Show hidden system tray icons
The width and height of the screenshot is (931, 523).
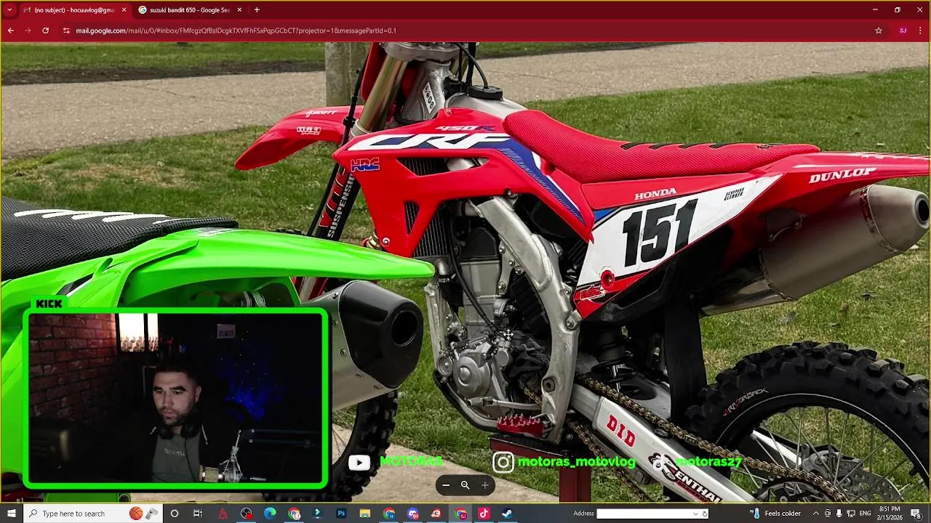pyautogui.click(x=815, y=514)
